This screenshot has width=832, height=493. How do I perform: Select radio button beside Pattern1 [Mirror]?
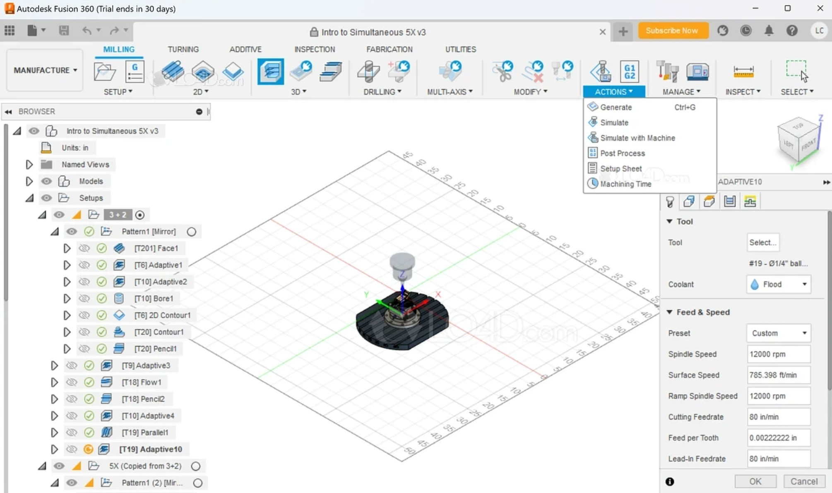point(191,232)
